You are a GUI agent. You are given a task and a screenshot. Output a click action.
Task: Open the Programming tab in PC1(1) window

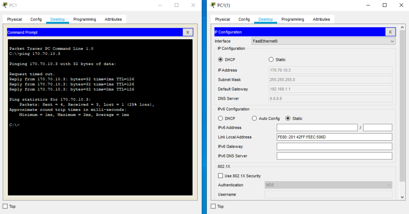pos(292,19)
